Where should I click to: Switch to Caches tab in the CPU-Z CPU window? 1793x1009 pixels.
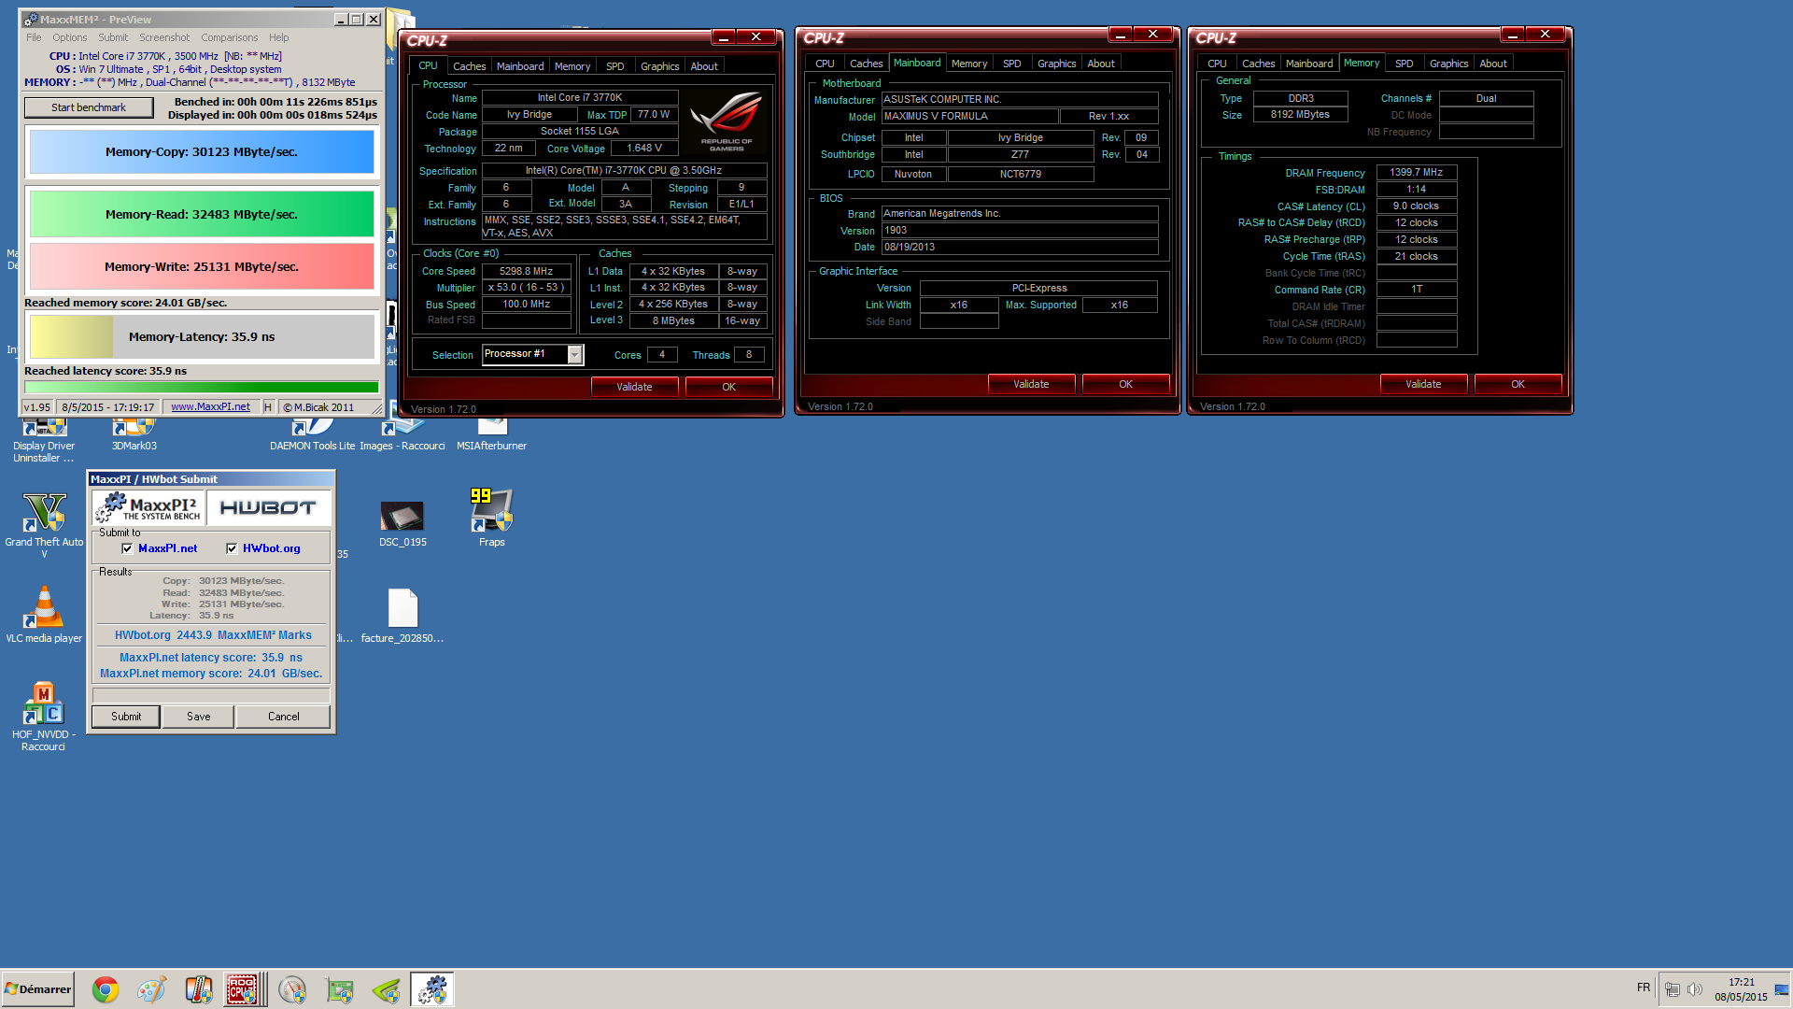469,66
